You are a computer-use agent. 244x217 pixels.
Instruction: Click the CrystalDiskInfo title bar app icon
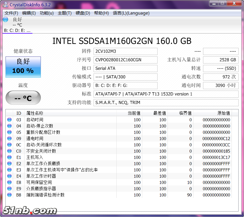pos(5,5)
